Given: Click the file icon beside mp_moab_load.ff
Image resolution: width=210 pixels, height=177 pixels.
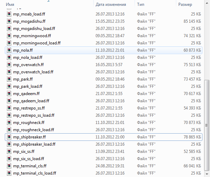Looking at the screenshot, I should 9,14.
